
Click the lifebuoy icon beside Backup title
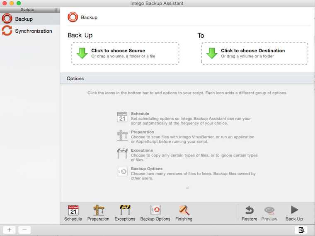tap(73, 17)
